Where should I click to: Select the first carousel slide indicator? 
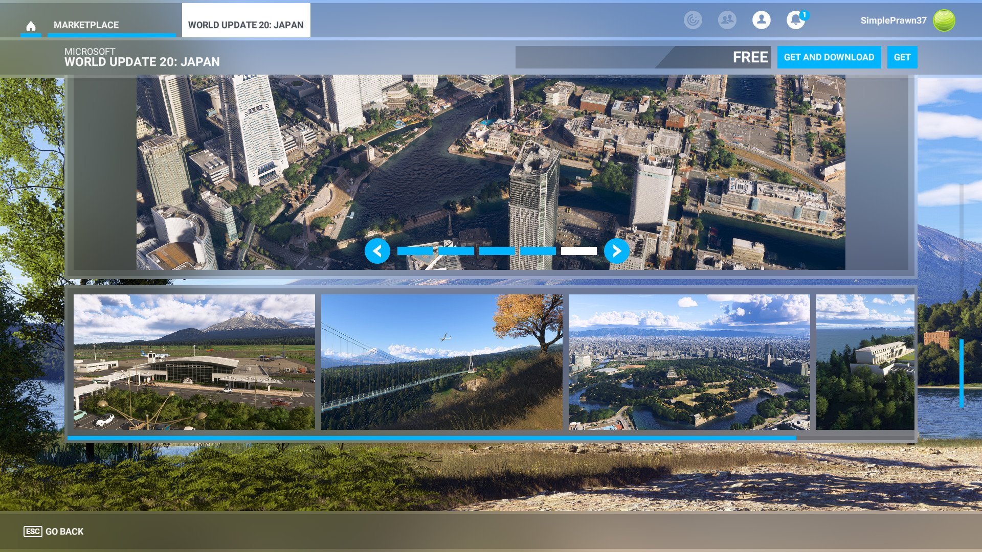coord(415,251)
